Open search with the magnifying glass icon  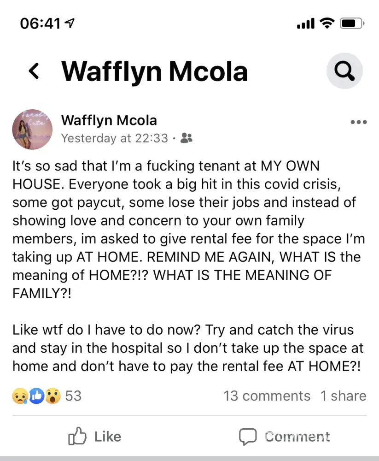click(344, 71)
